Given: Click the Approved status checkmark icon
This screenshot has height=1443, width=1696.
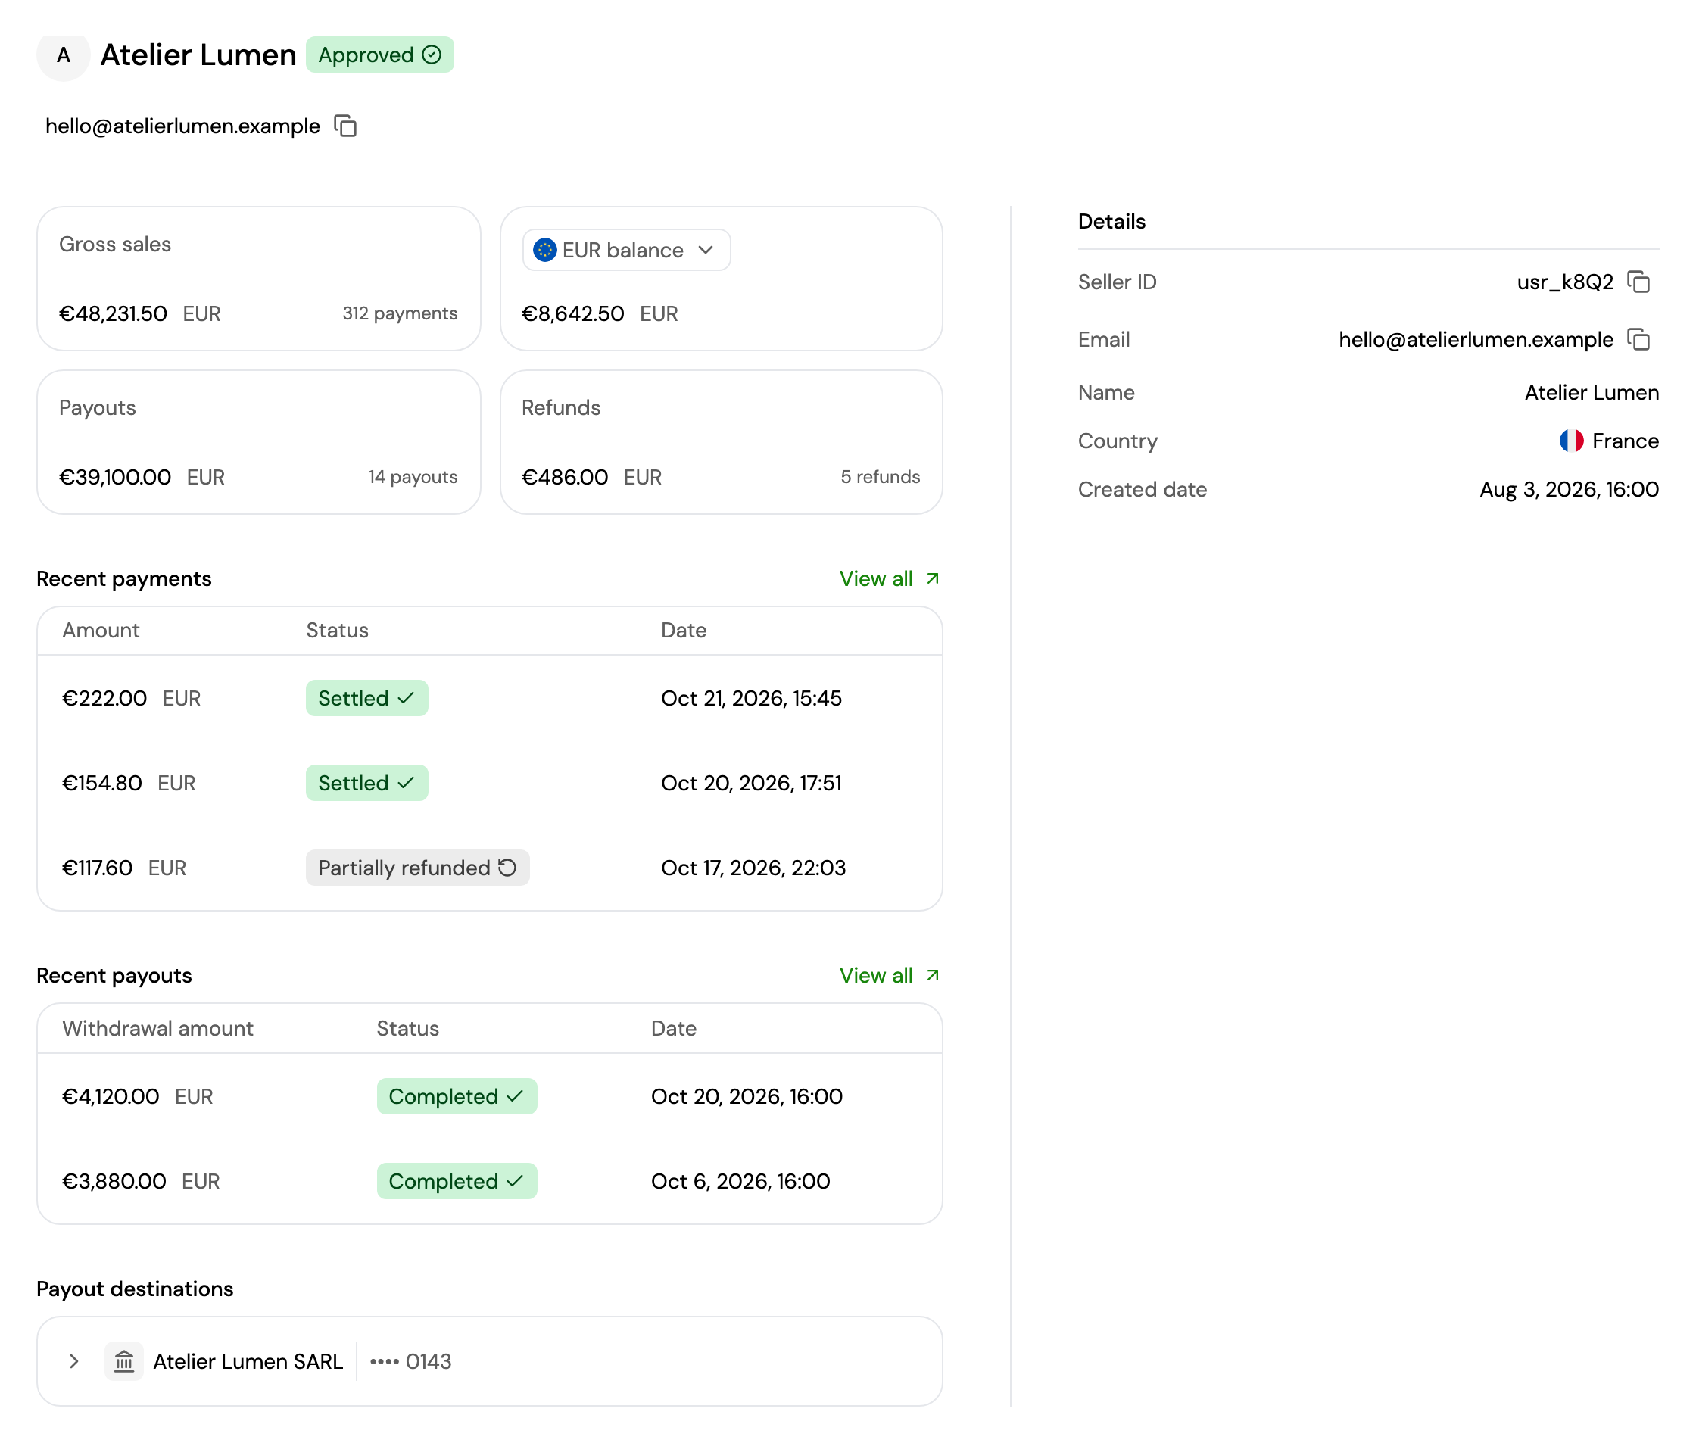Looking at the screenshot, I should [432, 55].
